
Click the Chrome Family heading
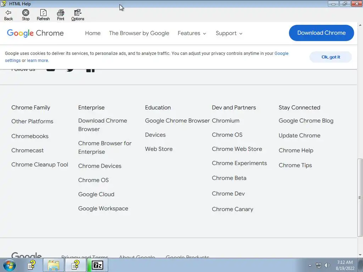click(30, 108)
